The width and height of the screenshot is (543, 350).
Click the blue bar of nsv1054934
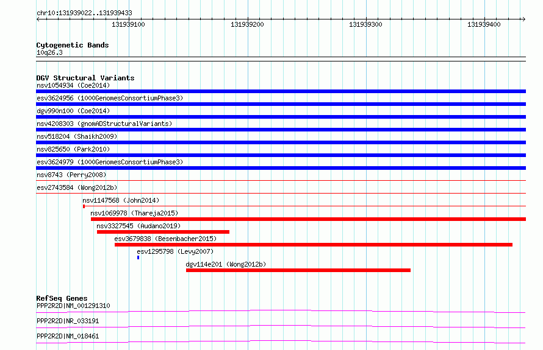click(281, 91)
